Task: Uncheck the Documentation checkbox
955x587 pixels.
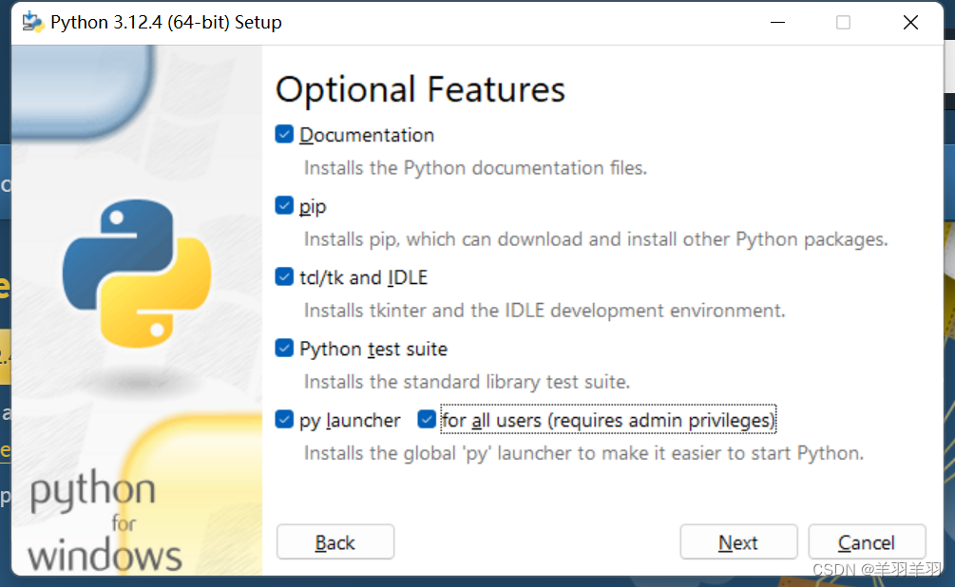Action: 284,134
